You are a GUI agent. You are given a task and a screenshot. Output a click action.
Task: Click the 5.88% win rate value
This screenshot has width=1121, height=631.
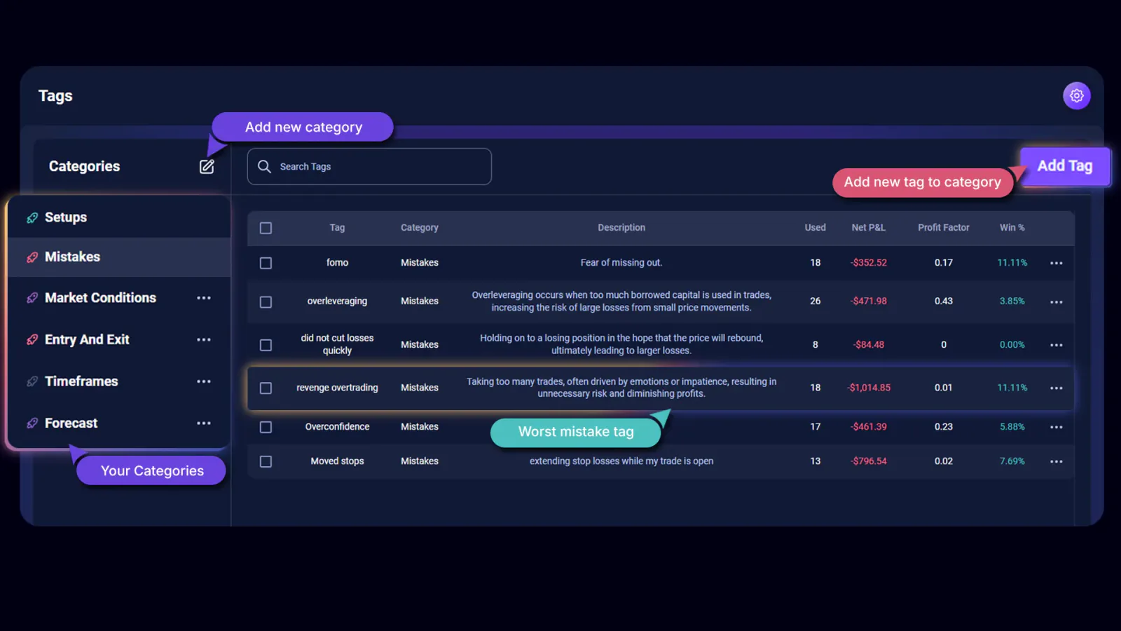click(x=1012, y=426)
